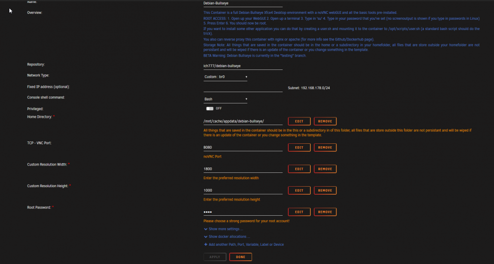Click the resolution width field showing 1800
The image size is (494, 264).
coord(243,169)
